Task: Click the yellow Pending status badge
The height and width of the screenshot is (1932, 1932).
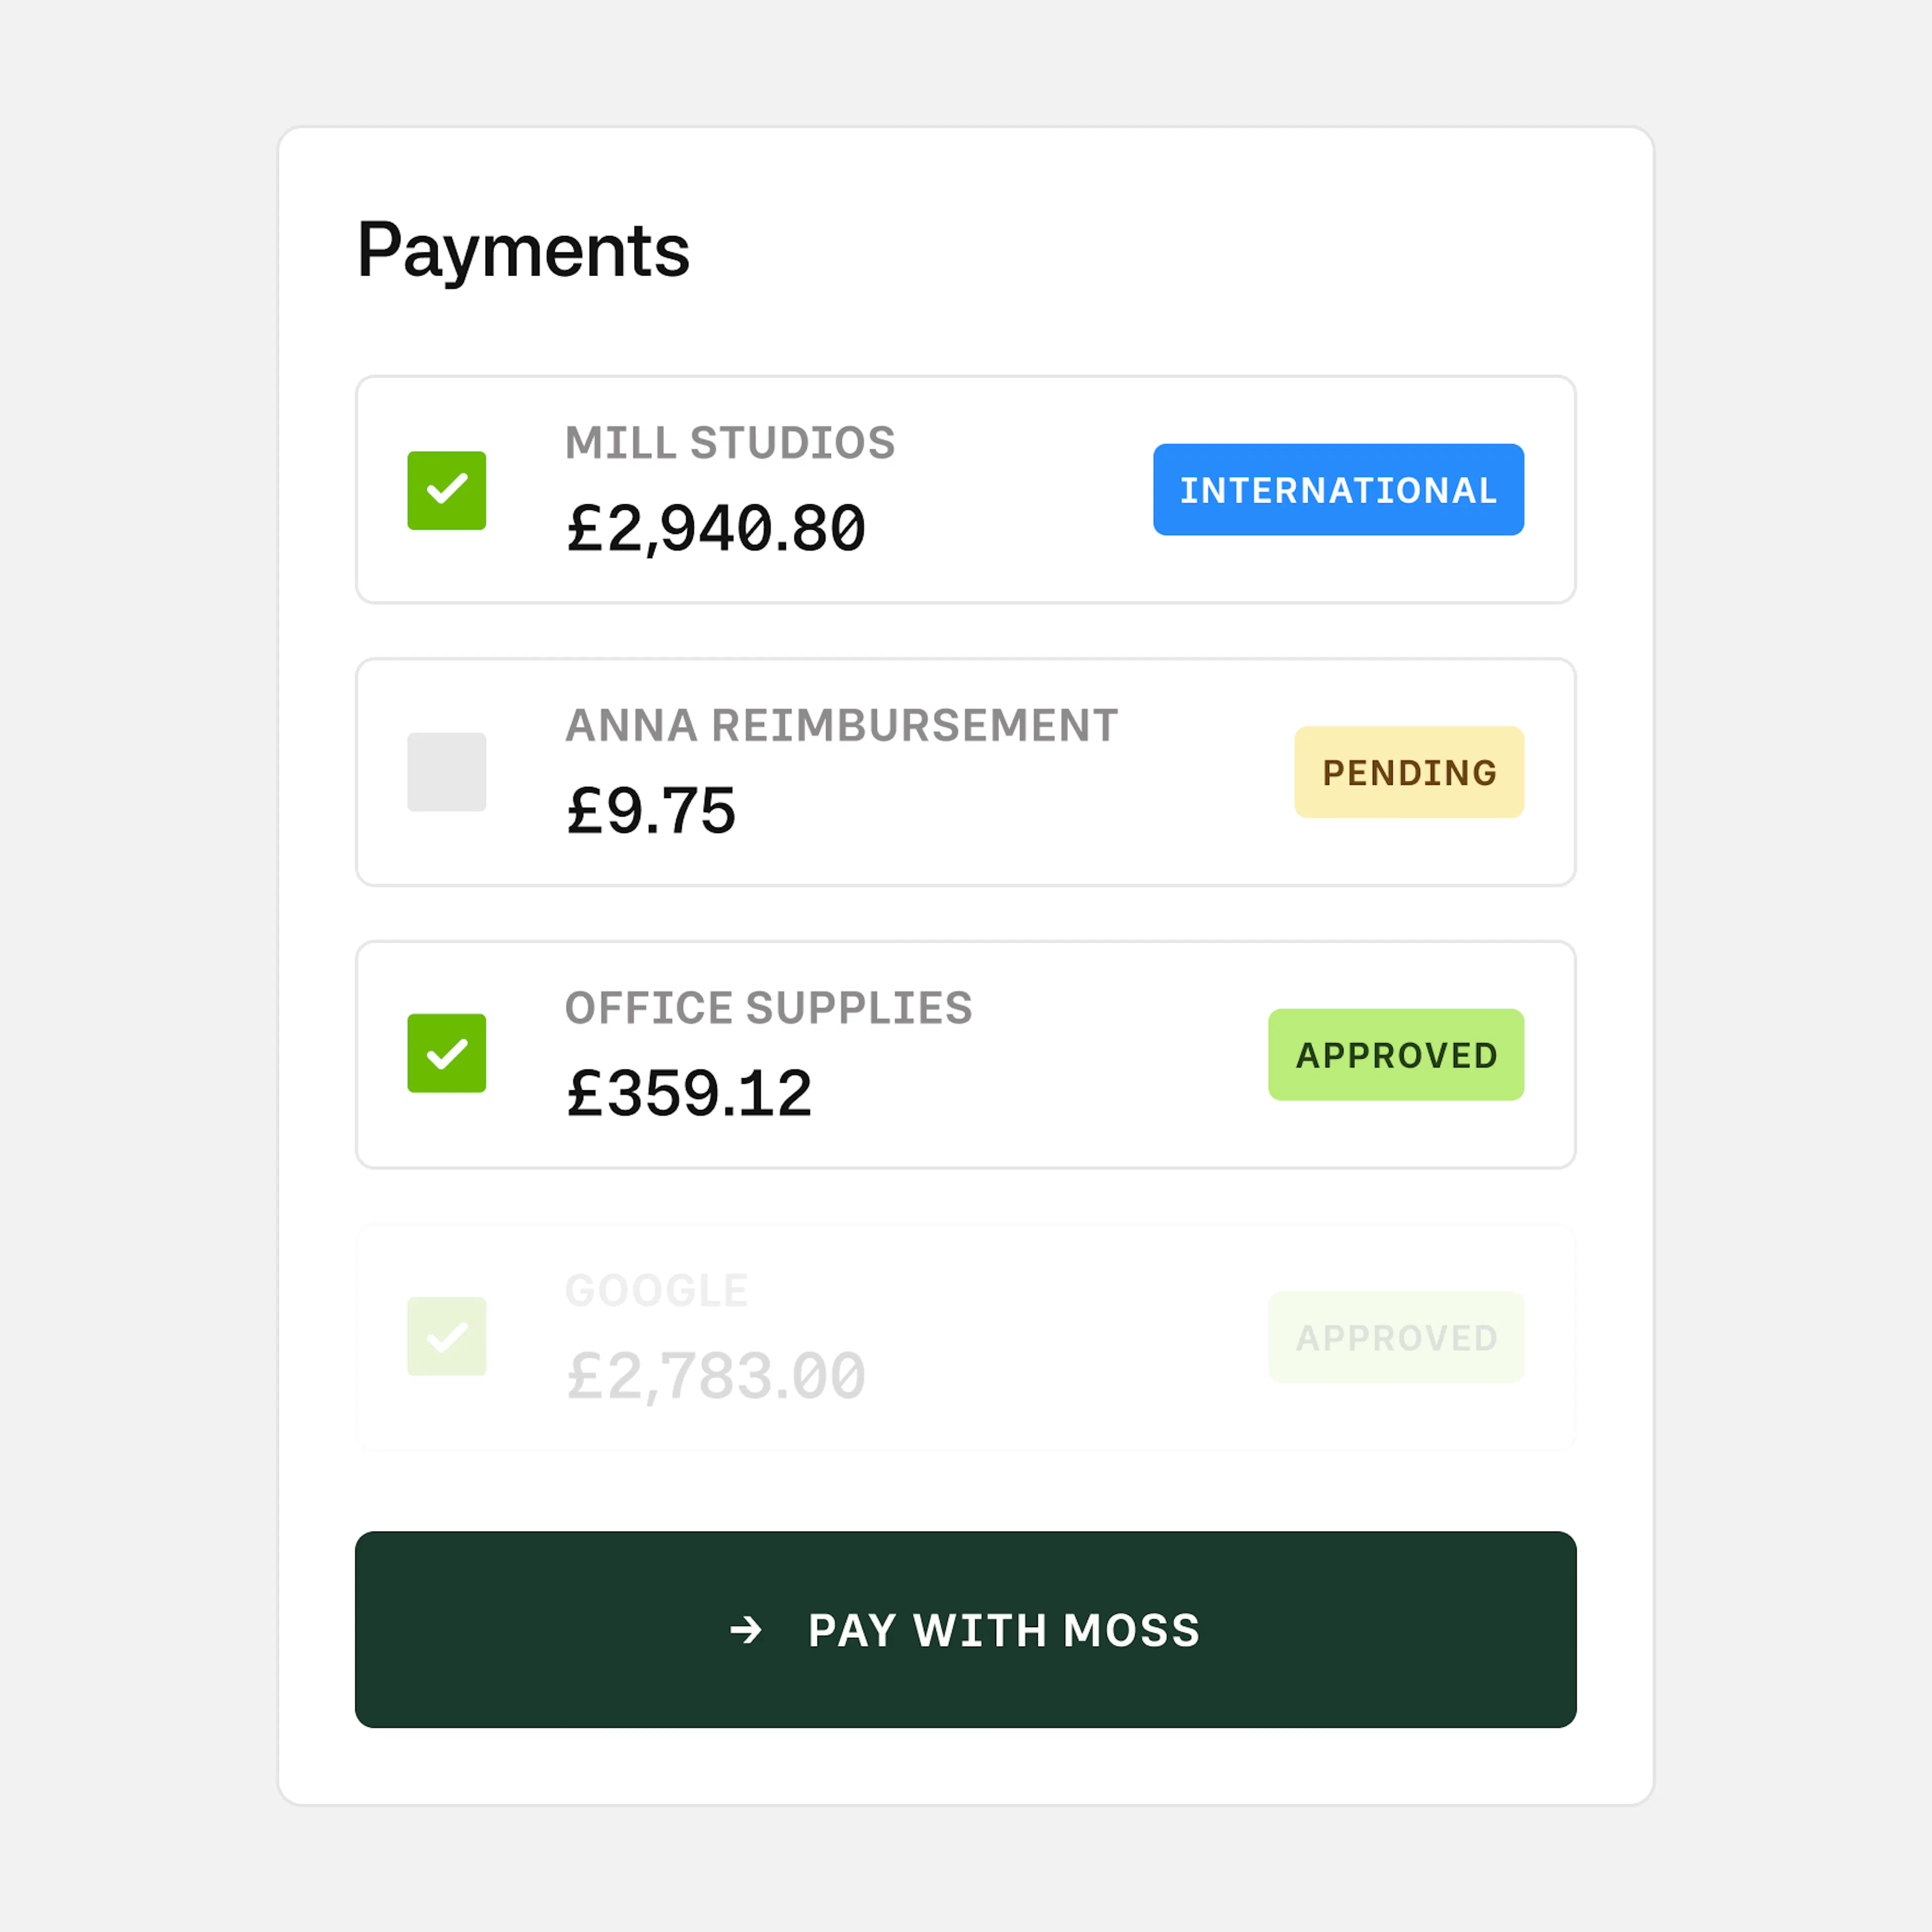Action: 1408,772
